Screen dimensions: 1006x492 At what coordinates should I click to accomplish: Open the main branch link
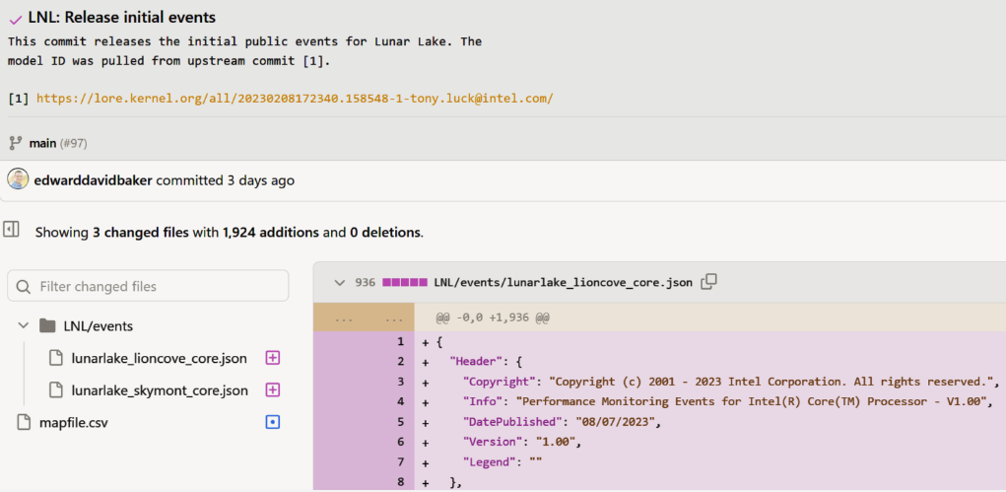[43, 143]
